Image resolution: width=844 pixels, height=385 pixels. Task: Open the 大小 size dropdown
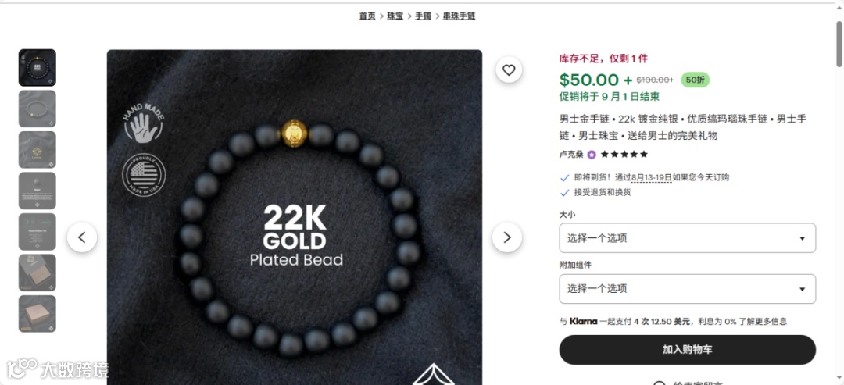(688, 237)
